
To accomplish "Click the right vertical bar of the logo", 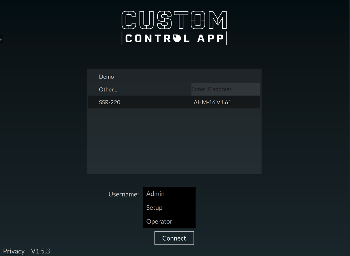I will [226, 39].
